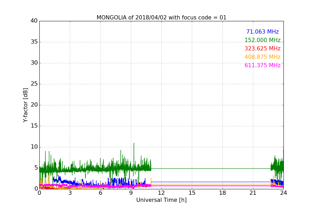Click x-axis tick value 6

pos(101,193)
